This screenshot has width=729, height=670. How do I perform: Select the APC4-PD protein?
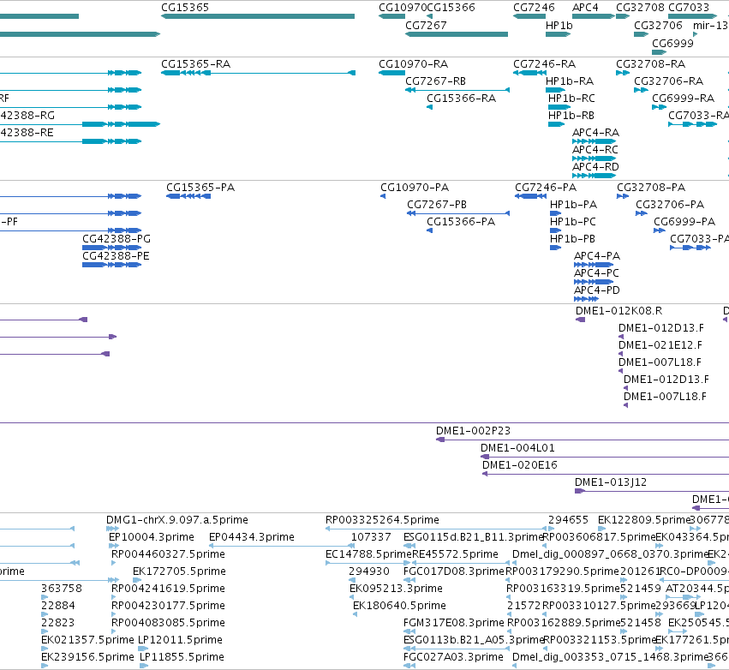click(586, 299)
